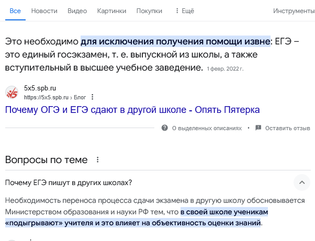Open О выделенных описаниях info link
The height and width of the screenshot is (241, 315).
(207, 128)
